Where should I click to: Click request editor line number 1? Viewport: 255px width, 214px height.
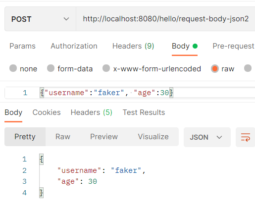[x=25, y=93]
